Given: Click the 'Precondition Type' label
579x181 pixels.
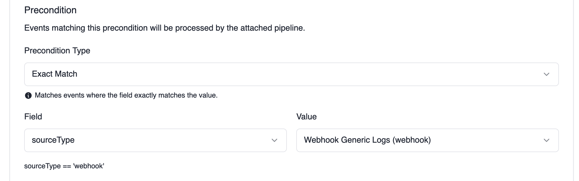Looking at the screenshot, I should click(57, 51).
